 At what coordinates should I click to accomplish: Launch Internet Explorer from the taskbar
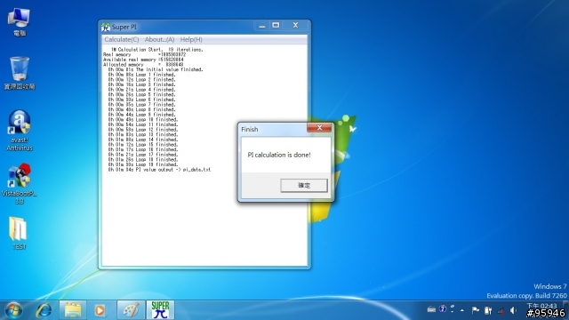click(44, 310)
